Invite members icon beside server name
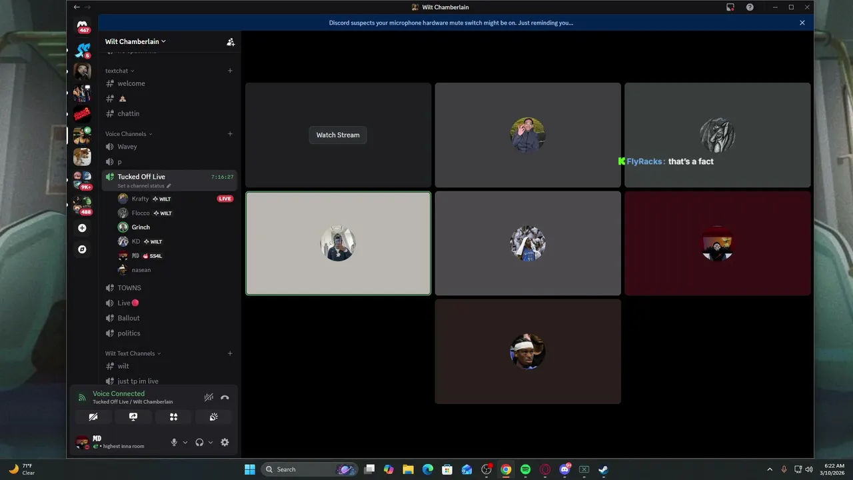This screenshot has height=480, width=853. click(231, 42)
